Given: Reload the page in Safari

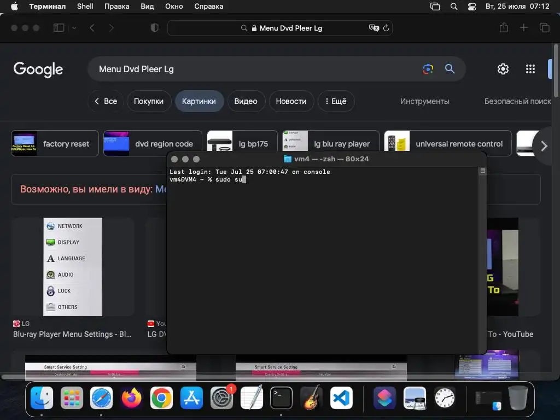Looking at the screenshot, I should click(386, 28).
